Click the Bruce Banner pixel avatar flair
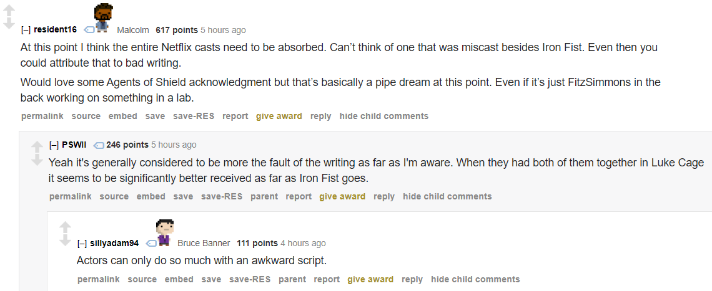The height and width of the screenshot is (291, 712). click(x=164, y=232)
